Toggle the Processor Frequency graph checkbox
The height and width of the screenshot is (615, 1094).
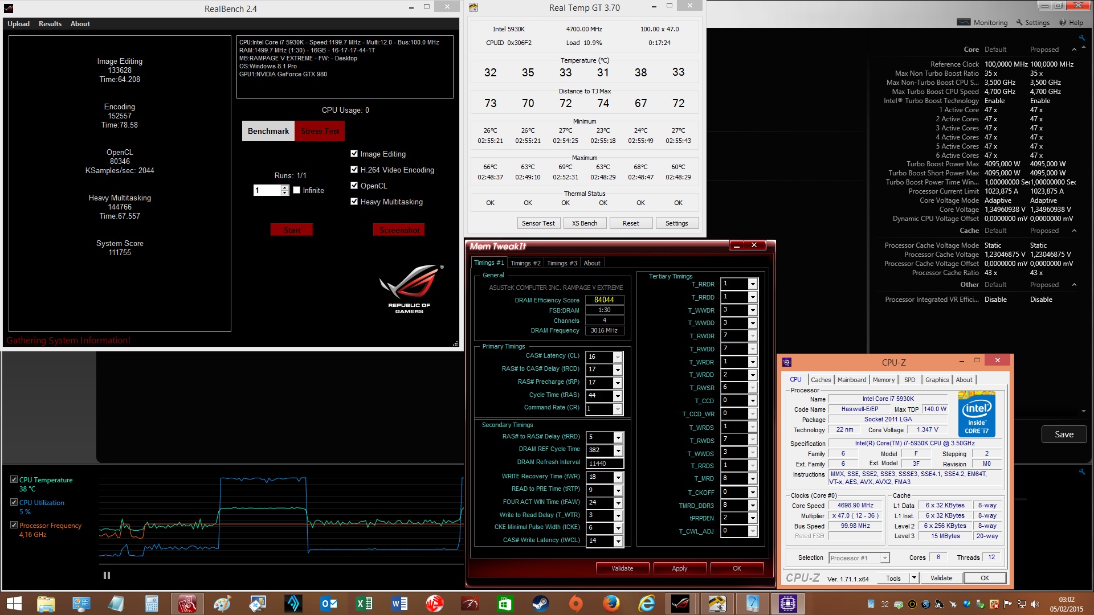(x=14, y=525)
